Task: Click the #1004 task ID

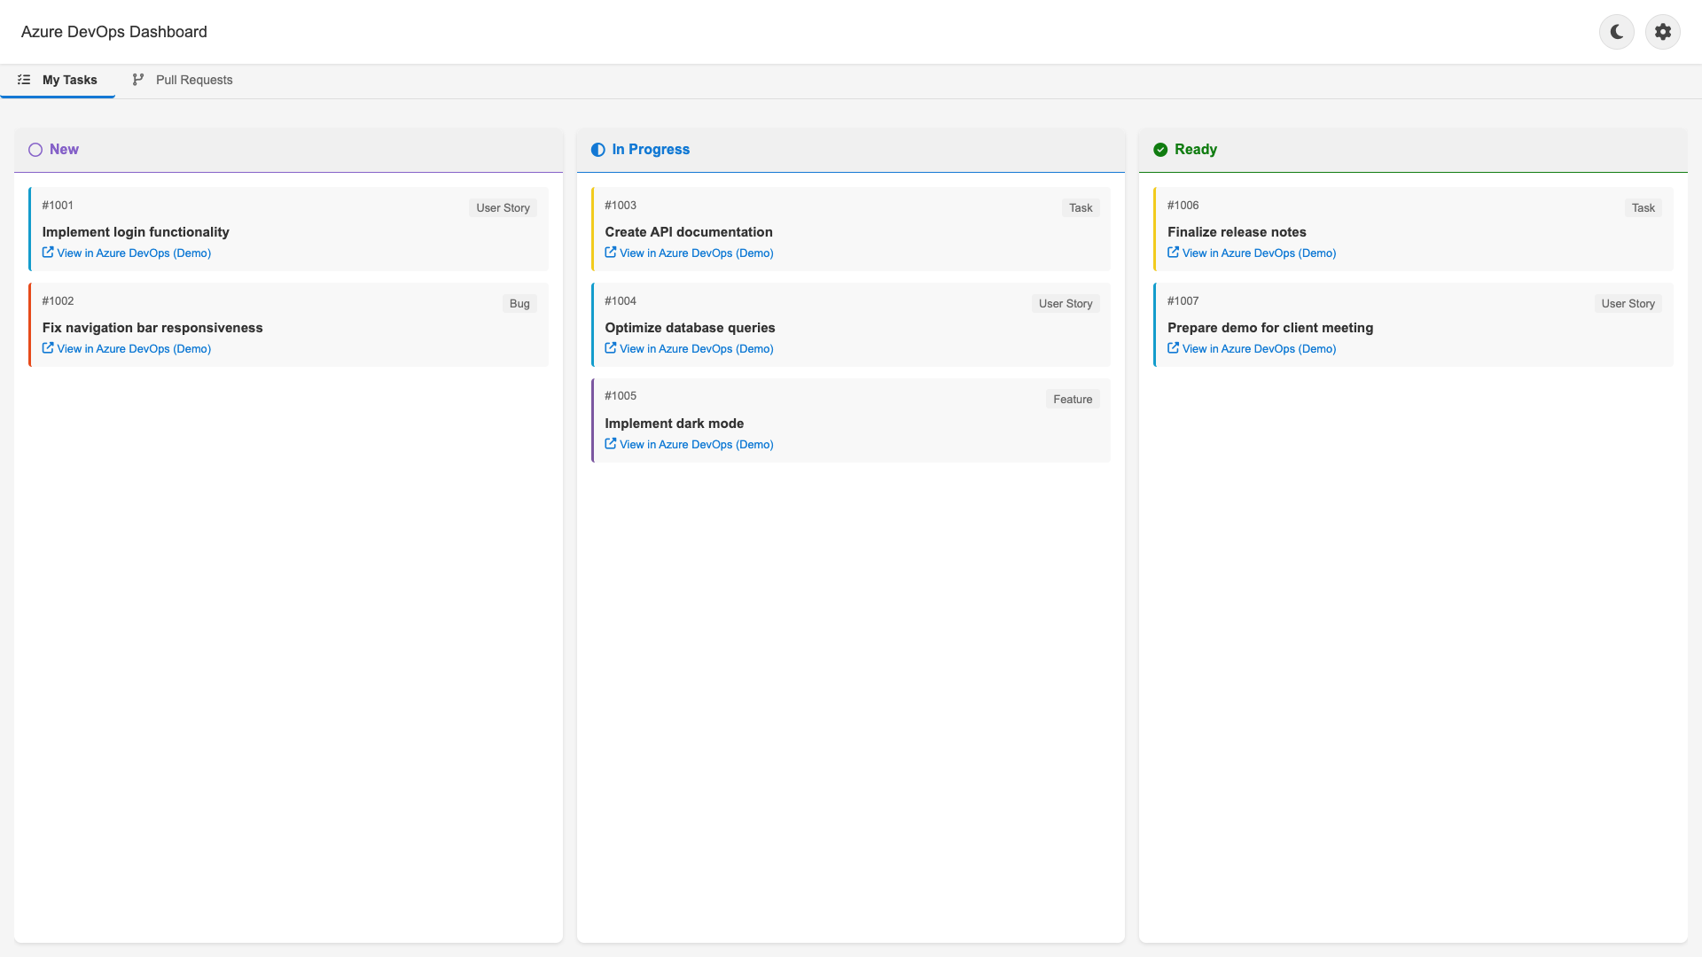Action: [621, 301]
